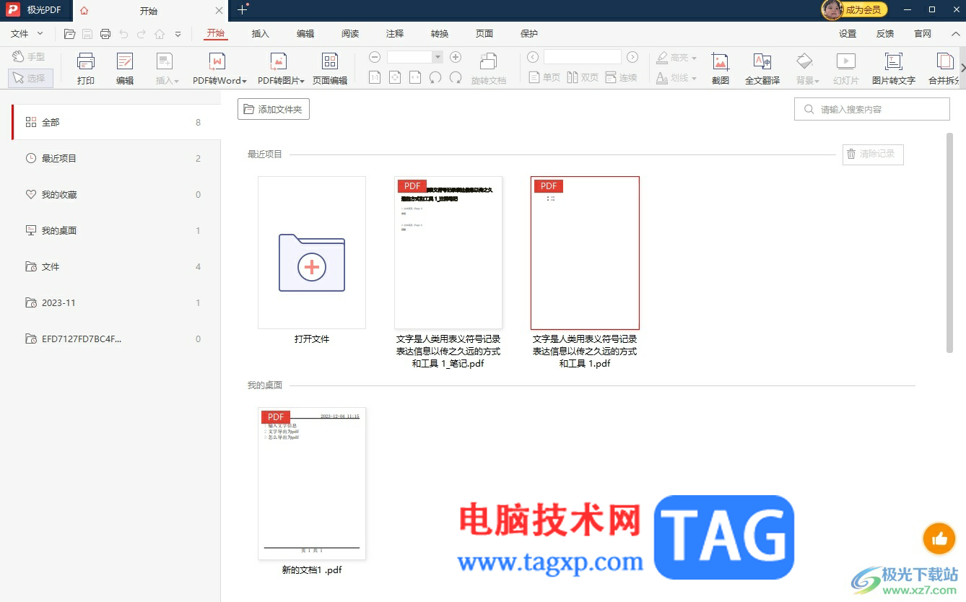Viewport: 966px width, 602px height.
Task: Click the page number input field
Action: click(x=583, y=57)
